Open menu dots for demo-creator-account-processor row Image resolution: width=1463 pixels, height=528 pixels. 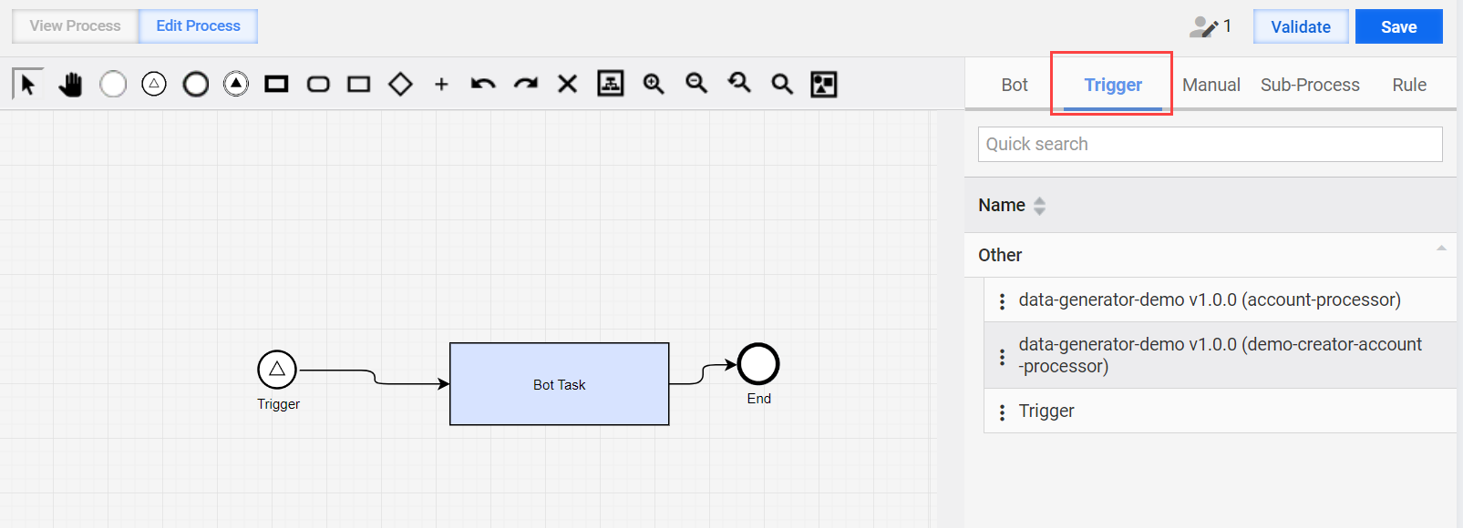pos(1002,357)
